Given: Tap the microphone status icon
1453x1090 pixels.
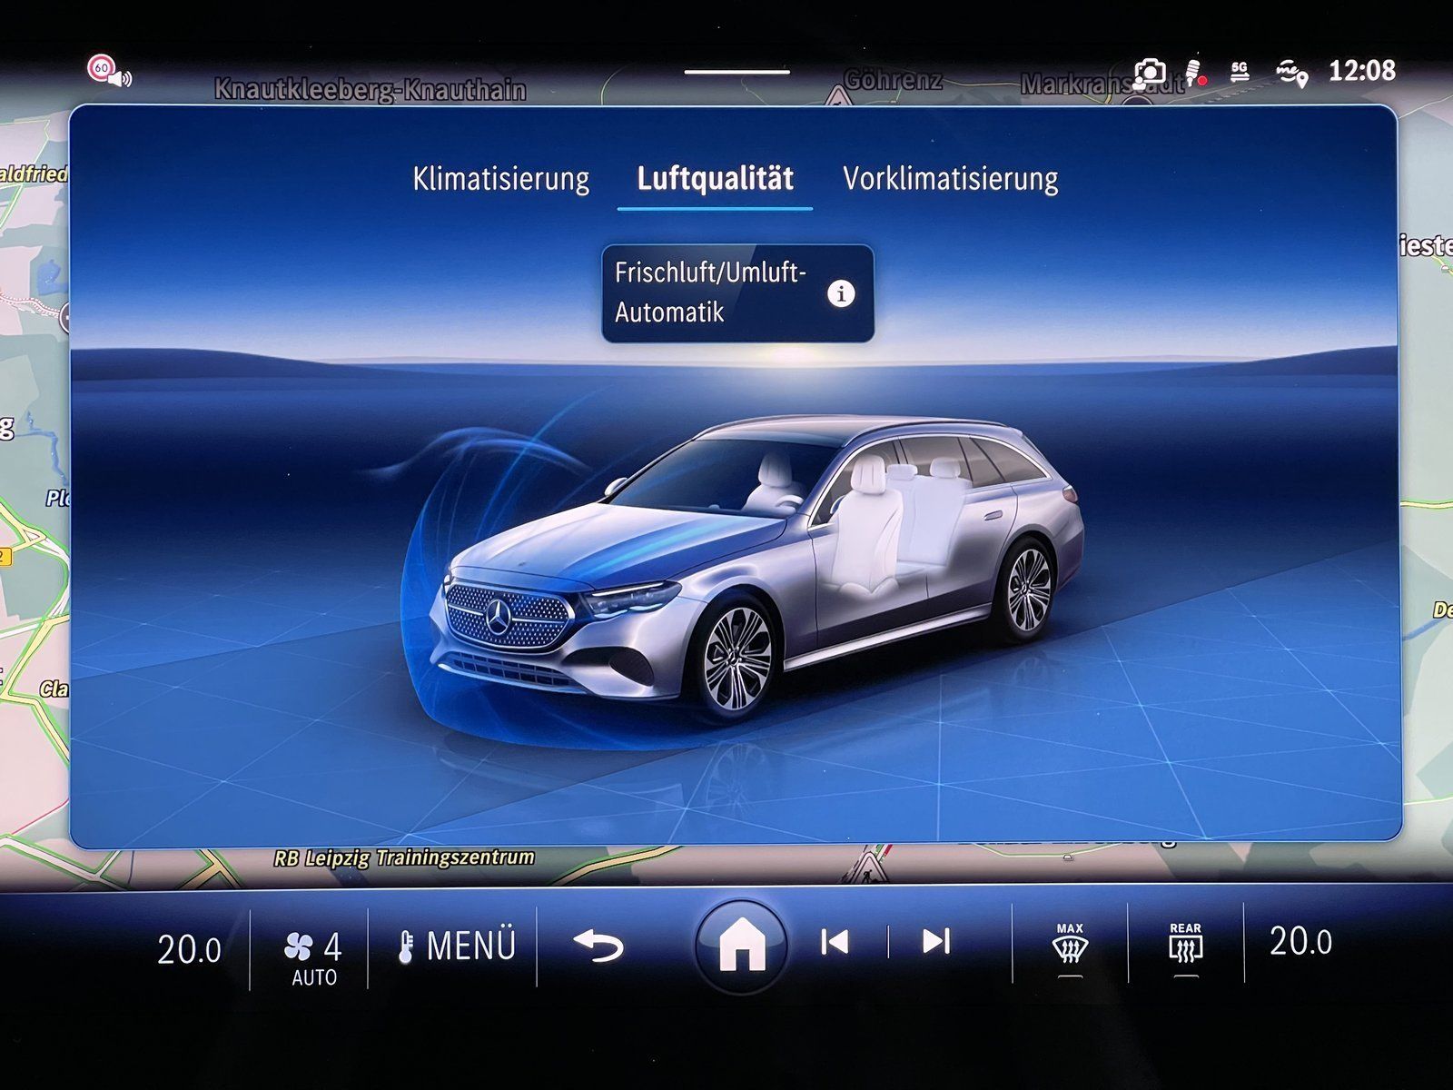Looking at the screenshot, I should click(x=1197, y=72).
